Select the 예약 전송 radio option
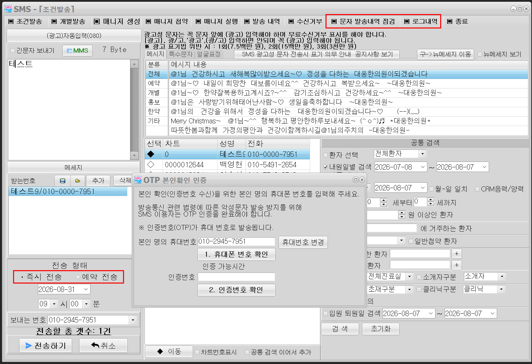The height and width of the screenshot is (364, 532). tap(78, 277)
